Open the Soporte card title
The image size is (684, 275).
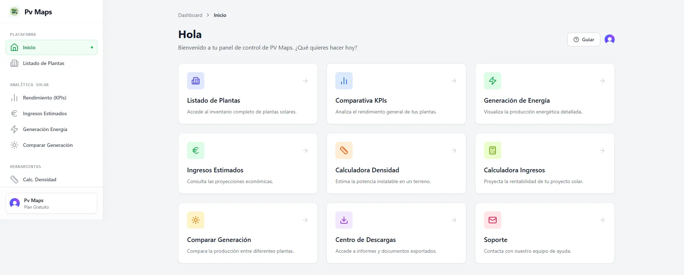495,240
